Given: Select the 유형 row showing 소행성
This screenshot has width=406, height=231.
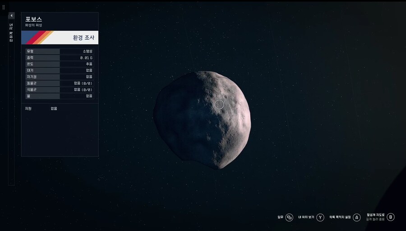Looking at the screenshot, I should pos(60,51).
